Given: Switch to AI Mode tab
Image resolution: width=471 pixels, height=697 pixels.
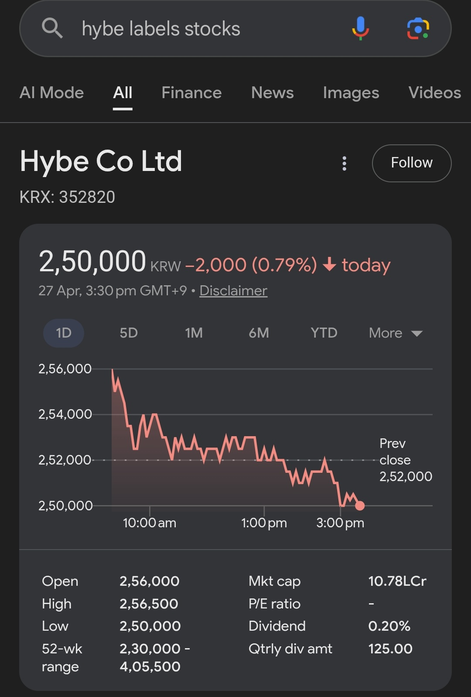Looking at the screenshot, I should [x=51, y=93].
